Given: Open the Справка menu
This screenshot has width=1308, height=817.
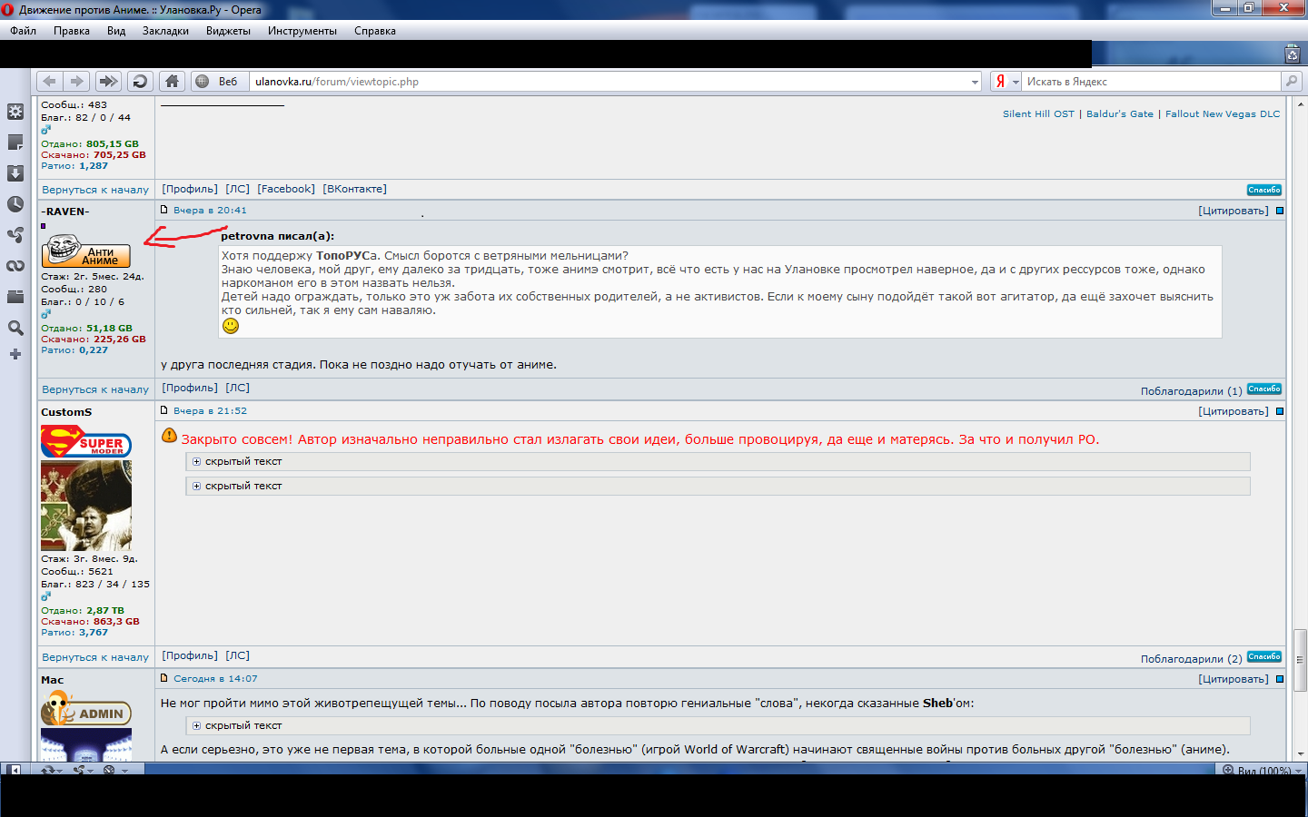Looking at the screenshot, I should tap(375, 31).
